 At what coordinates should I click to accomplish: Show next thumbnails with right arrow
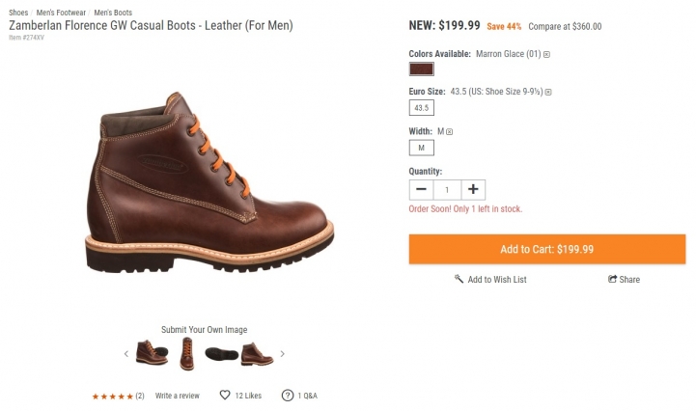coord(282,354)
